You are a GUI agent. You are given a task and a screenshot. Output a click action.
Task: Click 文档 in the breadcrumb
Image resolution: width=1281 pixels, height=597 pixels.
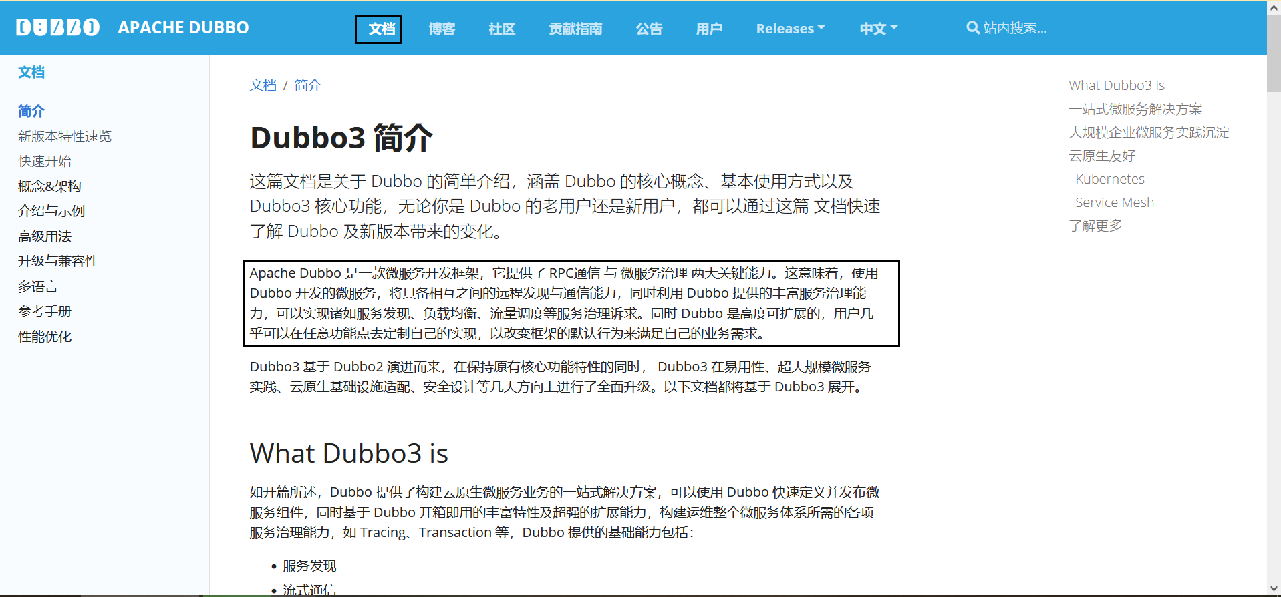[x=263, y=85]
